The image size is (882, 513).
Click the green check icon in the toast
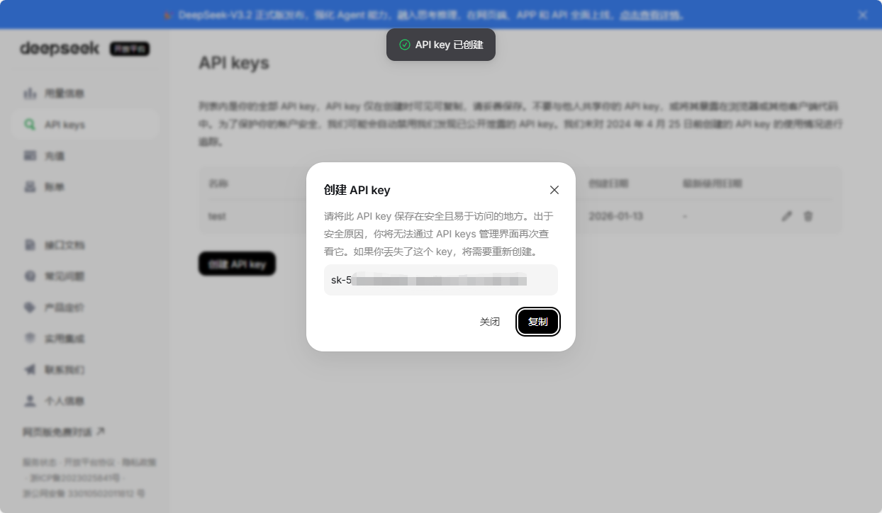(405, 45)
